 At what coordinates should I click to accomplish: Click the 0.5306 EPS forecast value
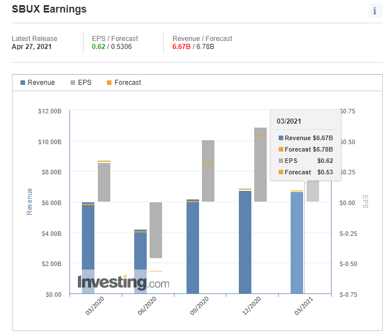point(121,47)
